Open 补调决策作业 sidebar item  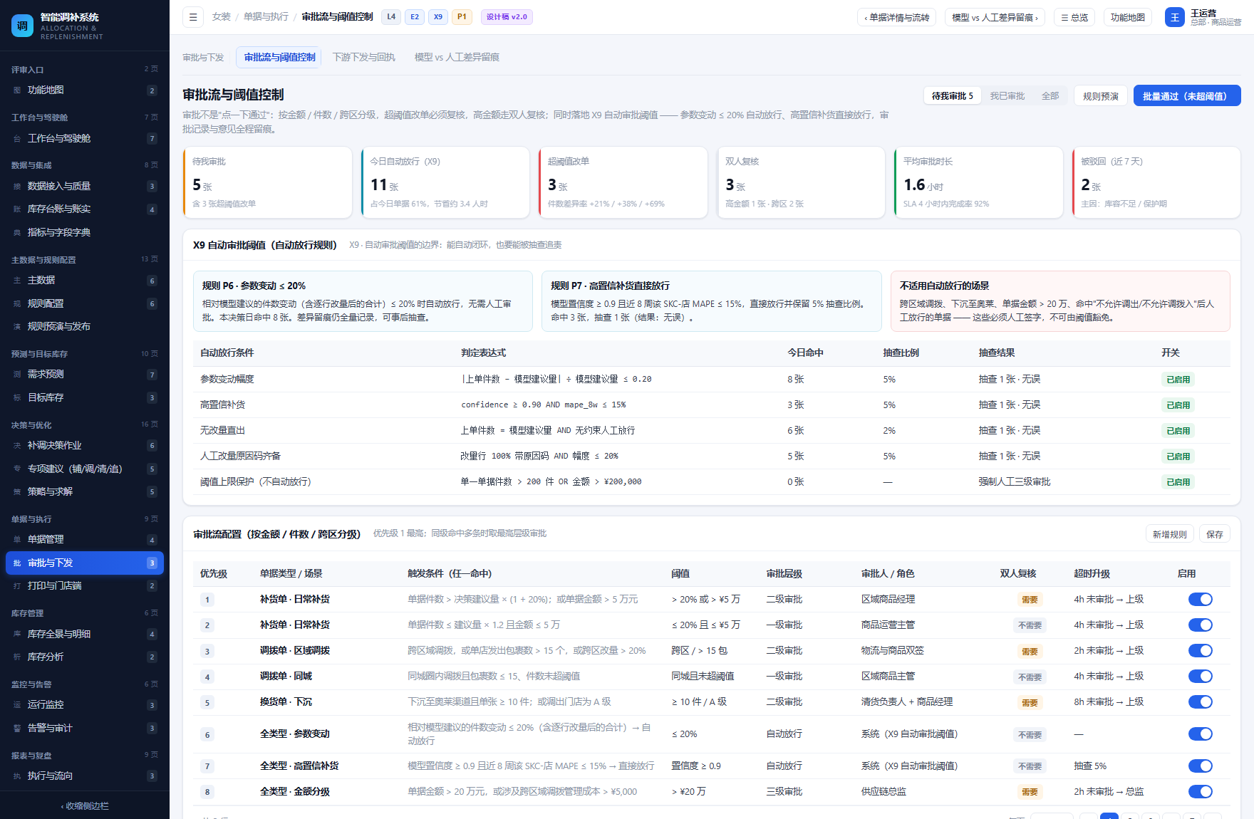tap(85, 446)
